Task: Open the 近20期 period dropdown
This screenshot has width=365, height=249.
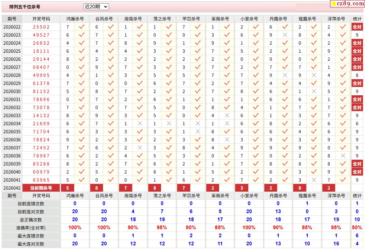Action: coord(96,7)
